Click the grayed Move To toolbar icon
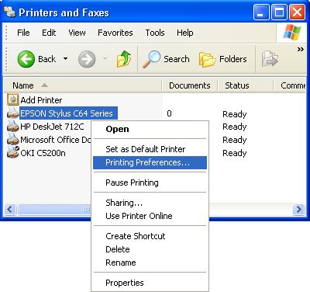 270,59
